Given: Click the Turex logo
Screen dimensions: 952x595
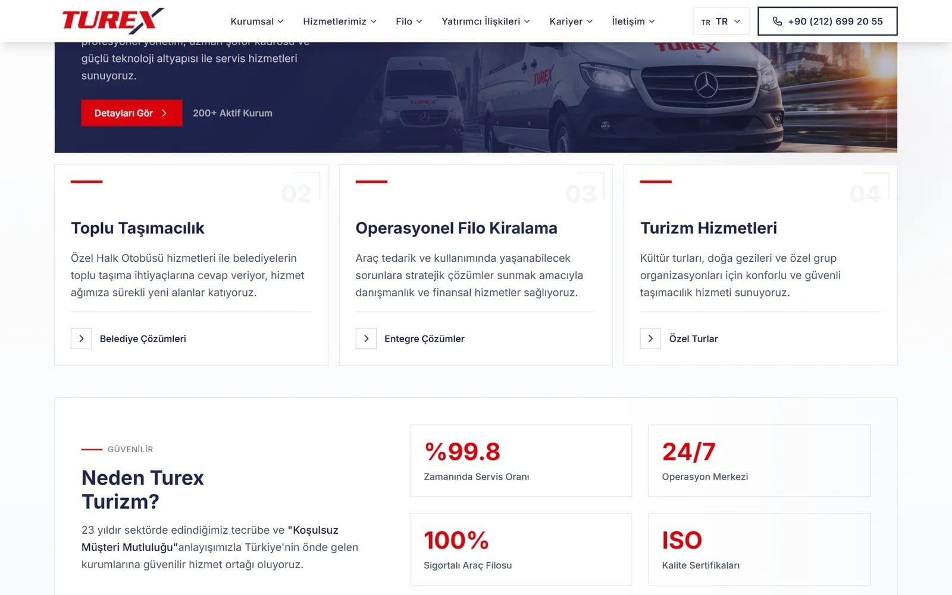Looking at the screenshot, I should (112, 21).
